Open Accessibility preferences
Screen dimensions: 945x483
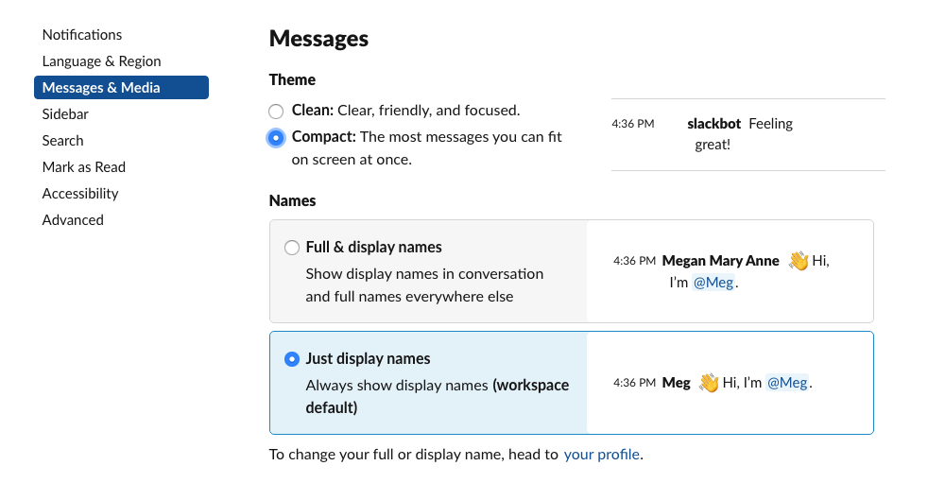click(80, 194)
